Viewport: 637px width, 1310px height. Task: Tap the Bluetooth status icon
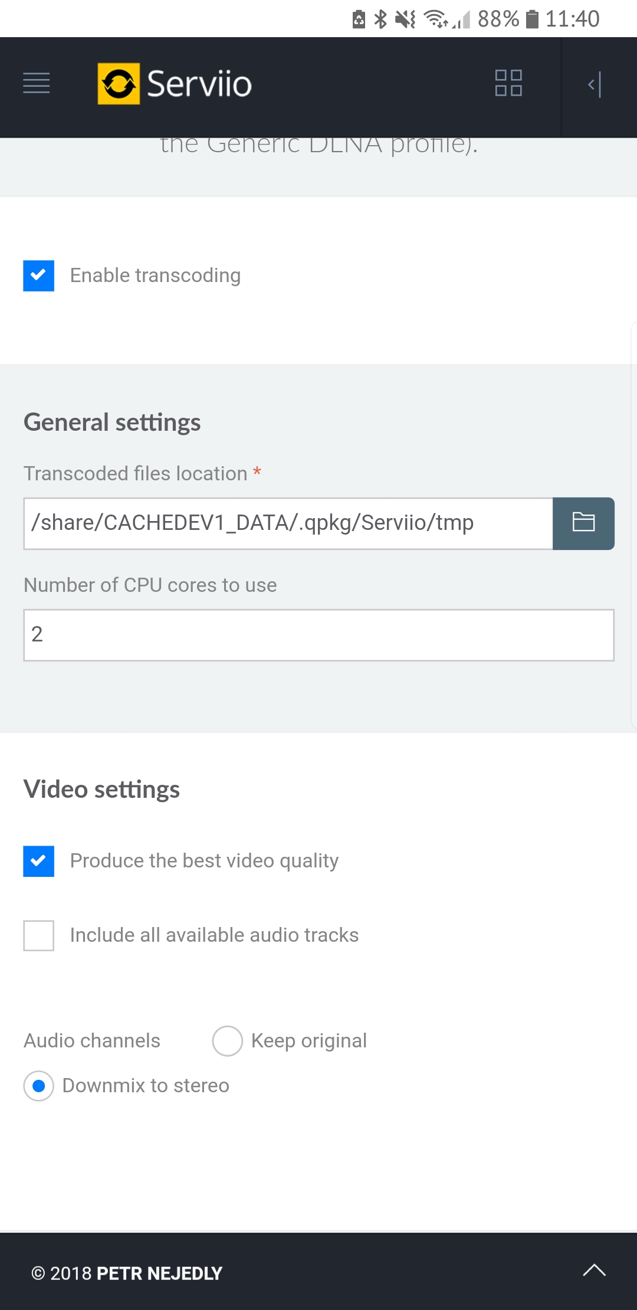tap(381, 18)
